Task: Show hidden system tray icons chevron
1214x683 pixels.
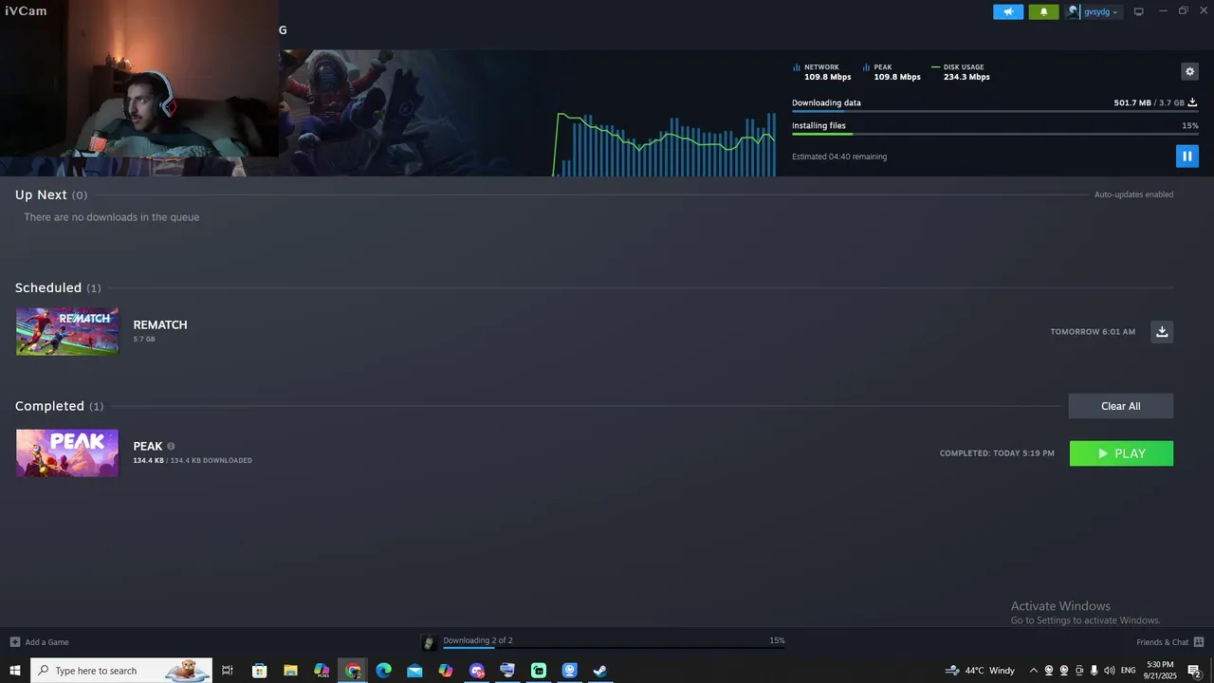Action: click(x=1033, y=671)
